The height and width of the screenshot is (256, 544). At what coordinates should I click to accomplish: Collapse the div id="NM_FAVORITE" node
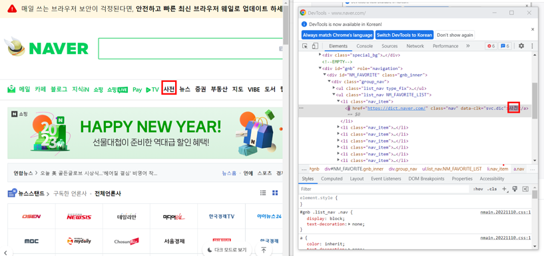(324, 75)
